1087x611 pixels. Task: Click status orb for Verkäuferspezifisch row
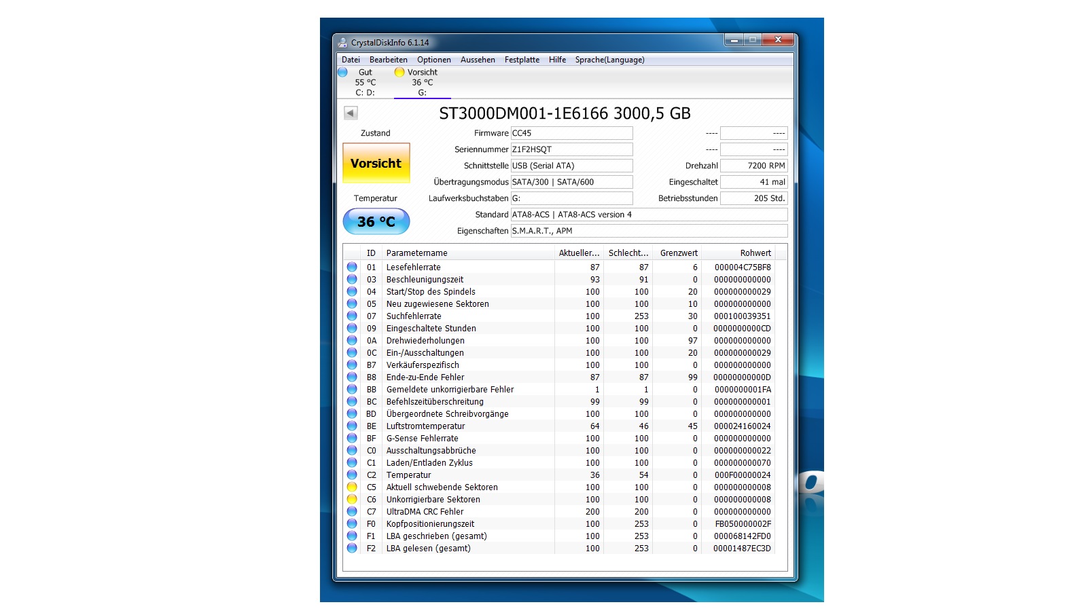[352, 365]
